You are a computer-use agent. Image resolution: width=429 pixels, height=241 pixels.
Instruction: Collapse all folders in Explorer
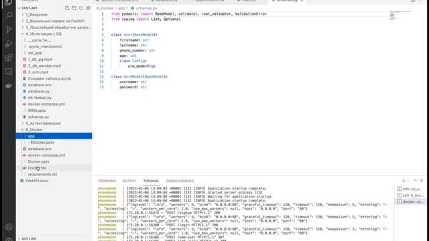click(x=88, y=8)
